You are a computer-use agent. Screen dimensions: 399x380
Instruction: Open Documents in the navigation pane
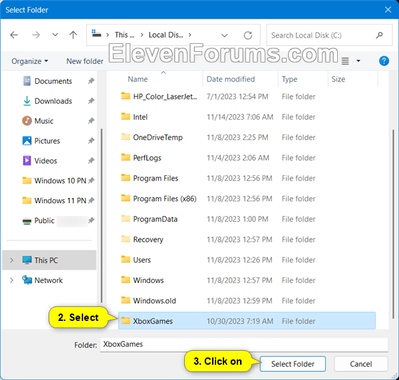53,81
